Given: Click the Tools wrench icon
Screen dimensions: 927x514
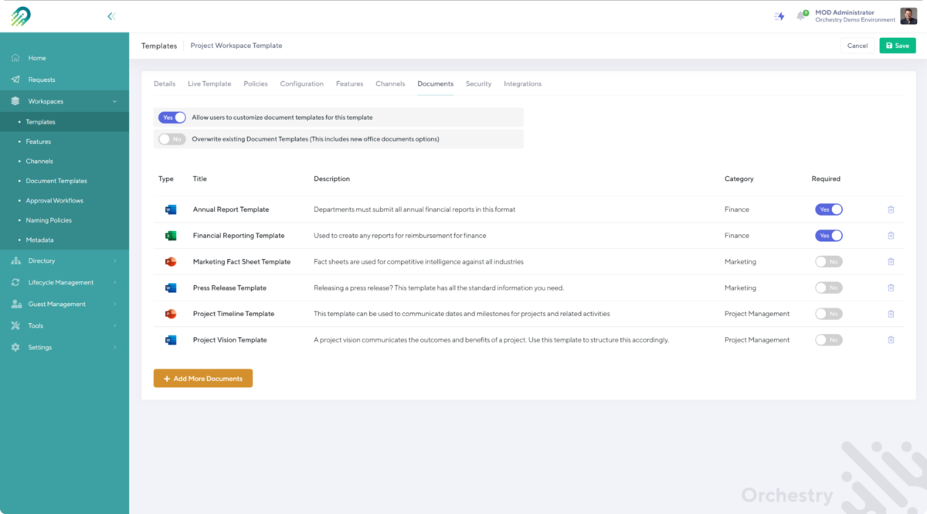Looking at the screenshot, I should pyautogui.click(x=15, y=325).
